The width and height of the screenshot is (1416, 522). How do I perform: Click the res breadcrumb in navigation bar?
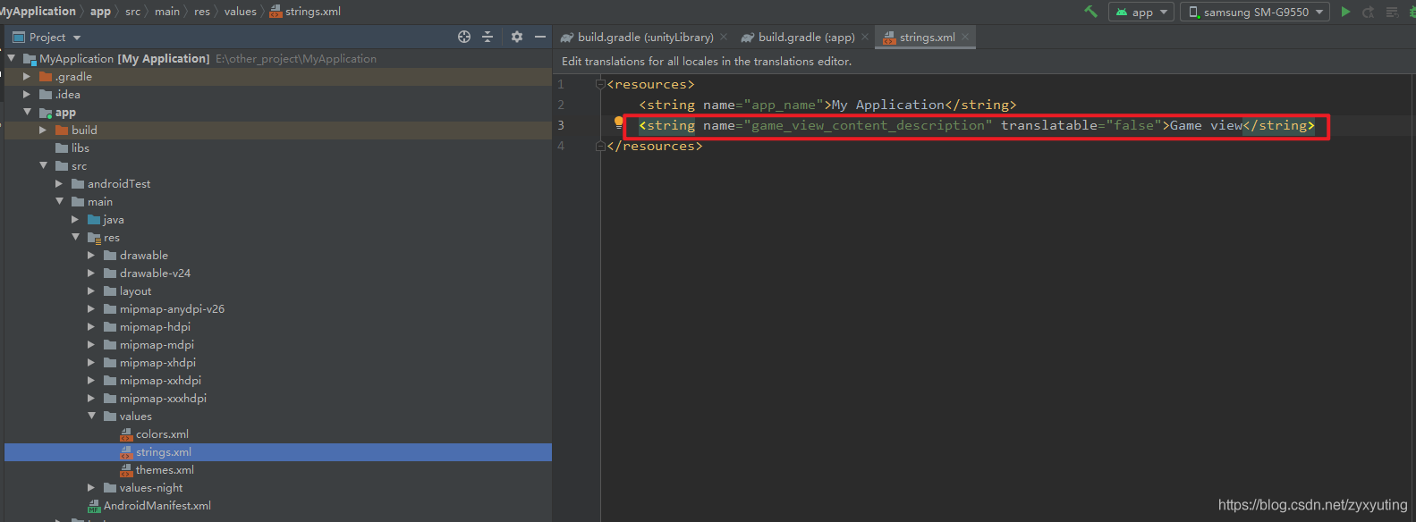[202, 11]
